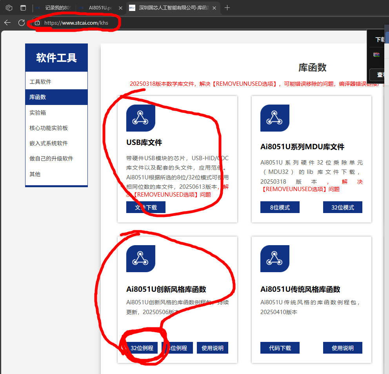The width and height of the screenshot is (389, 374).
Task: Click the address bar URL stcai.com/khs
Action: (x=76, y=23)
